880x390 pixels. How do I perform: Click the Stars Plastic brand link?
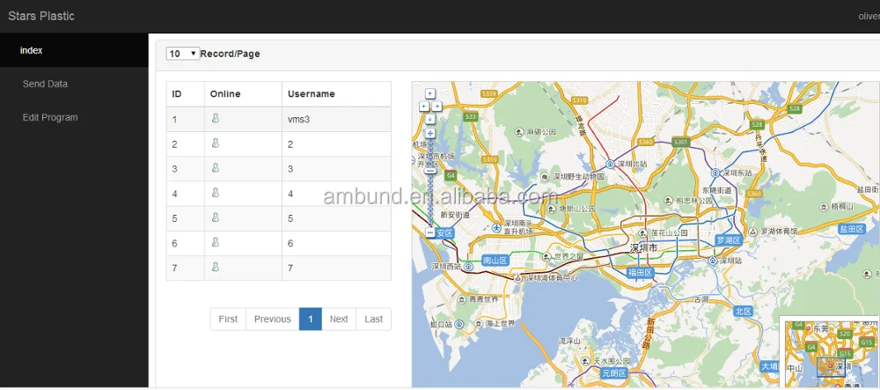(41, 16)
